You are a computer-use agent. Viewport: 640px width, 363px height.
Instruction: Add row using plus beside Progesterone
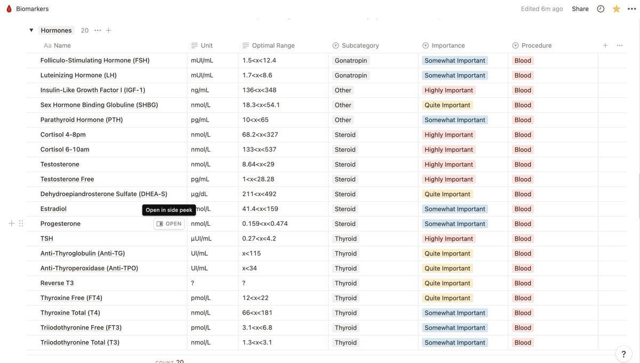pyautogui.click(x=12, y=224)
